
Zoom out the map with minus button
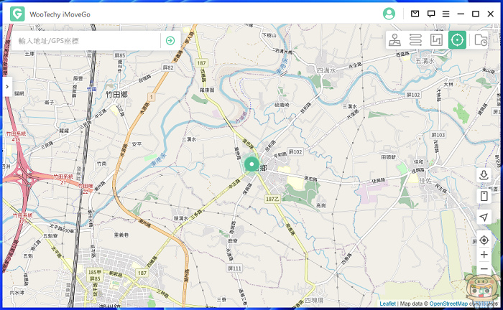[x=484, y=269]
